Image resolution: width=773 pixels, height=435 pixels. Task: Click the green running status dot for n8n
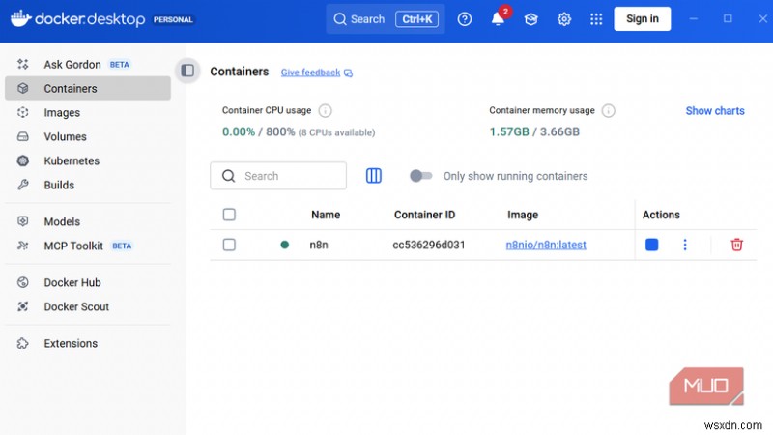(284, 245)
